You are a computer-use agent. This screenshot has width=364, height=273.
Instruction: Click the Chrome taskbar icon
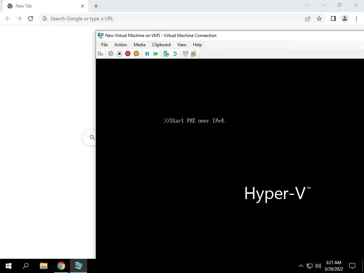coord(61,266)
